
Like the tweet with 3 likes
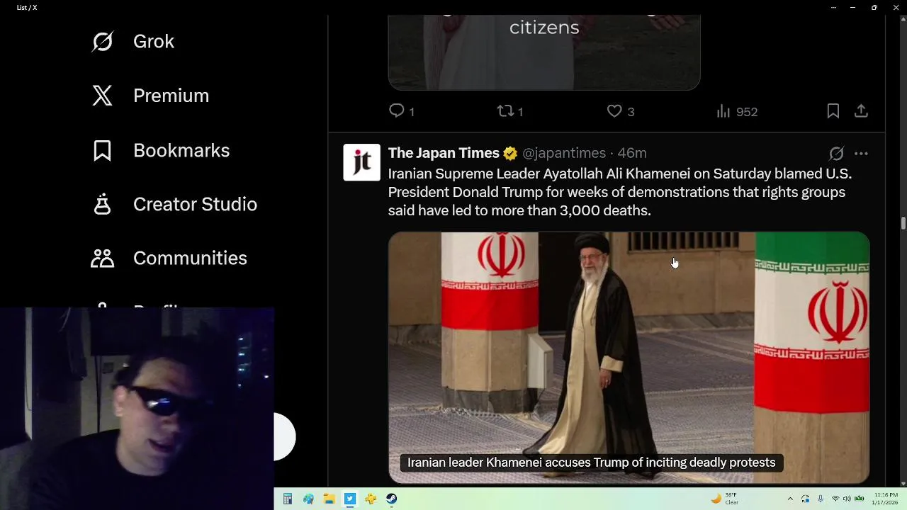[621, 111]
